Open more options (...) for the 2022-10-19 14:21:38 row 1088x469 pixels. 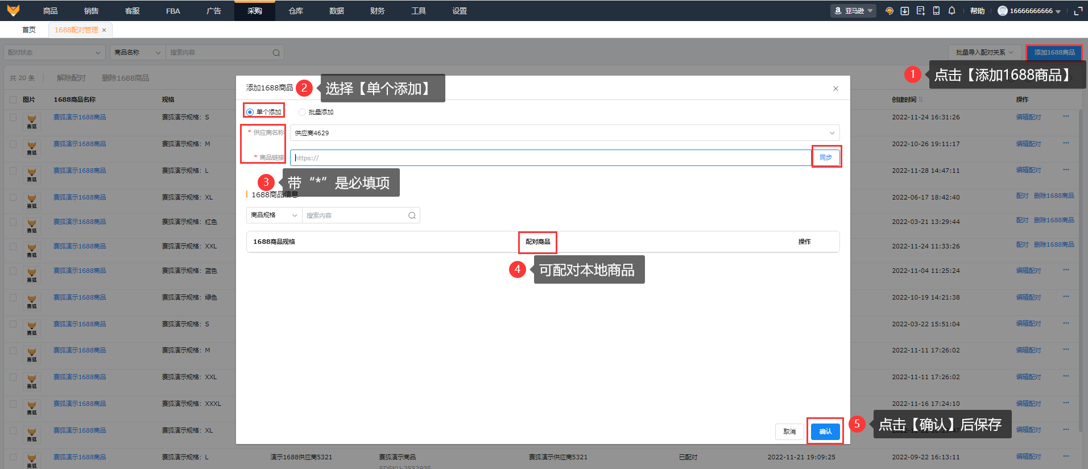1066,297
